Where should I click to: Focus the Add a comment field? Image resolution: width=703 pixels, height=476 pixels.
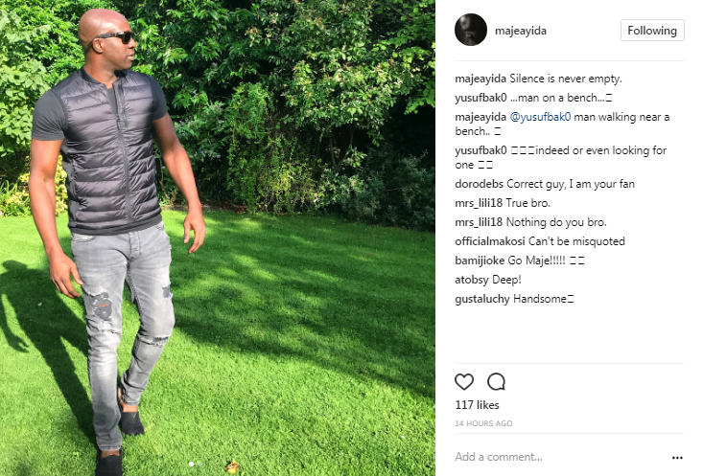point(560,457)
